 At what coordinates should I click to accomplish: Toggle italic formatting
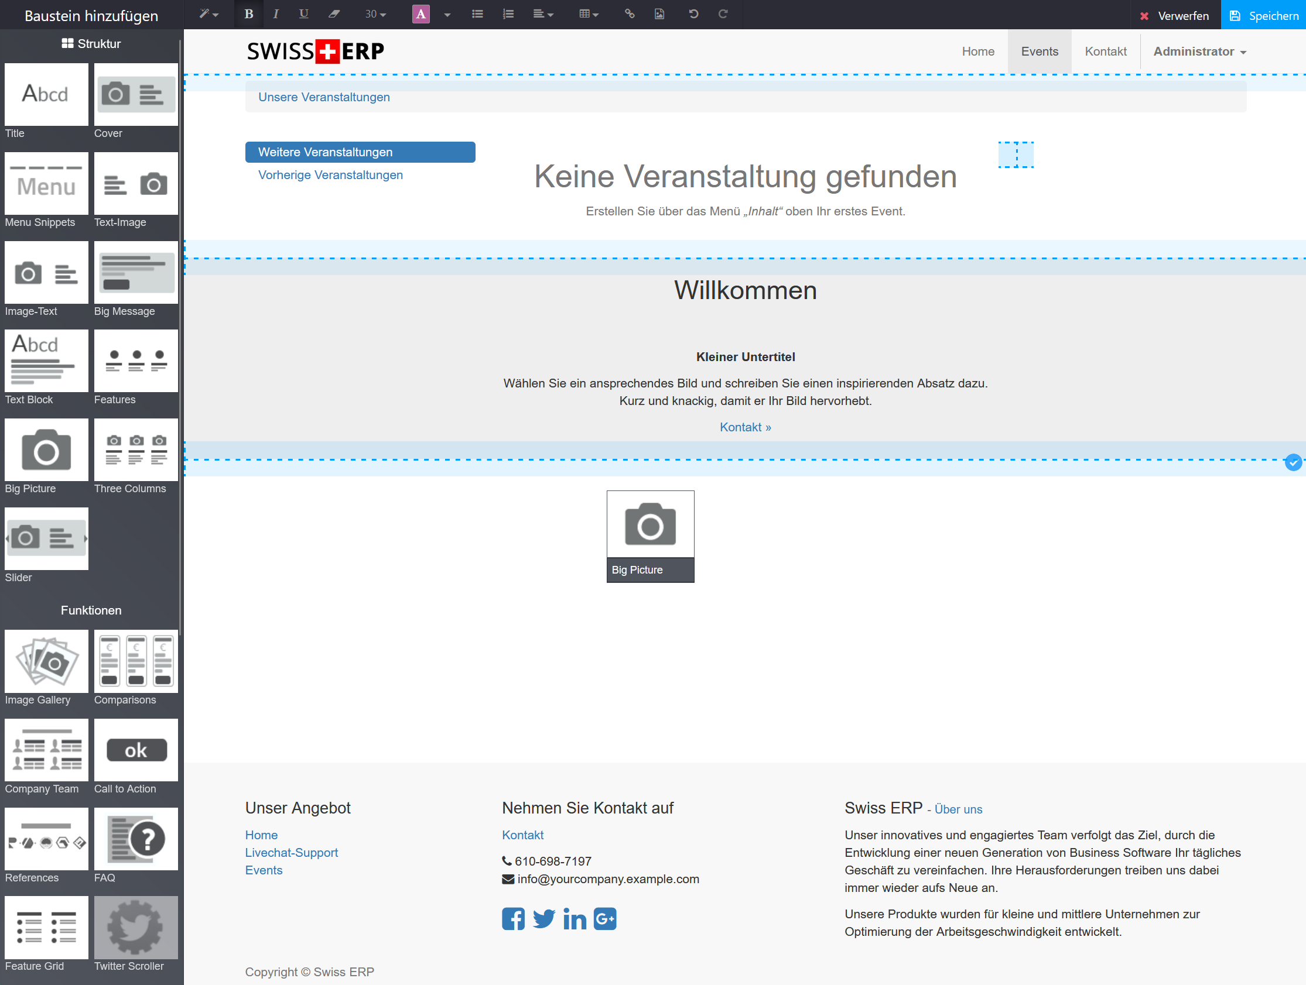click(276, 13)
